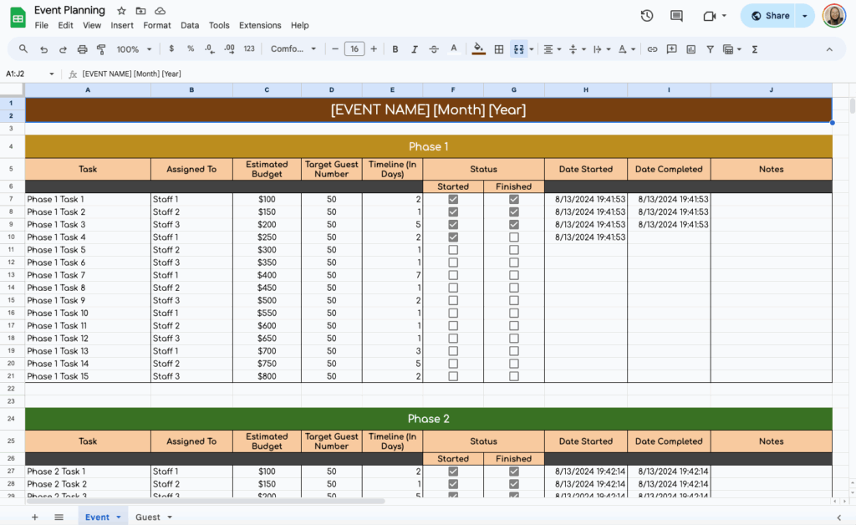Select the paint format tool

[100, 48]
